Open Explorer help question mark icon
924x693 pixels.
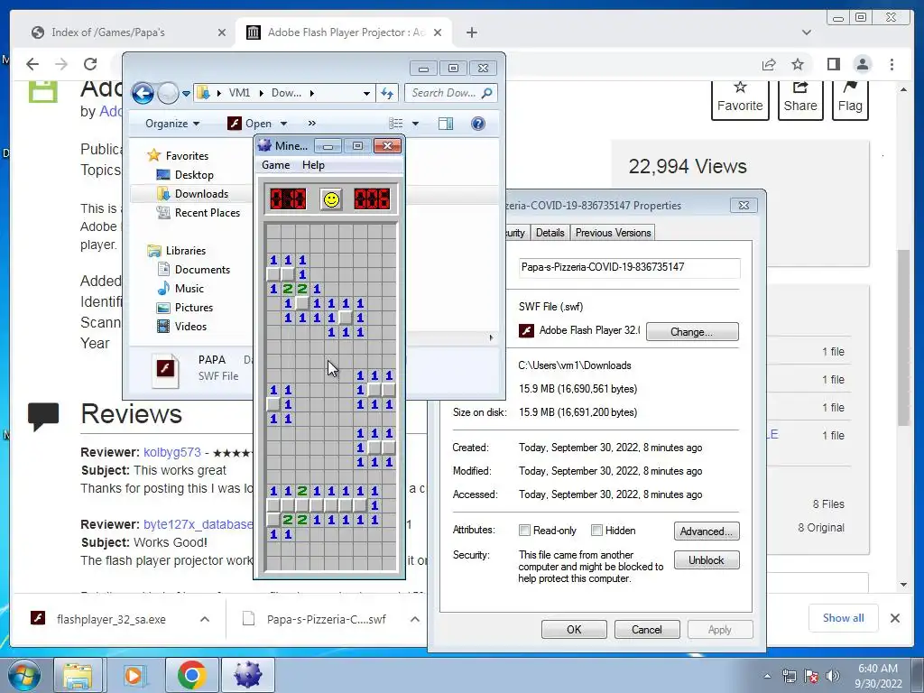[478, 123]
